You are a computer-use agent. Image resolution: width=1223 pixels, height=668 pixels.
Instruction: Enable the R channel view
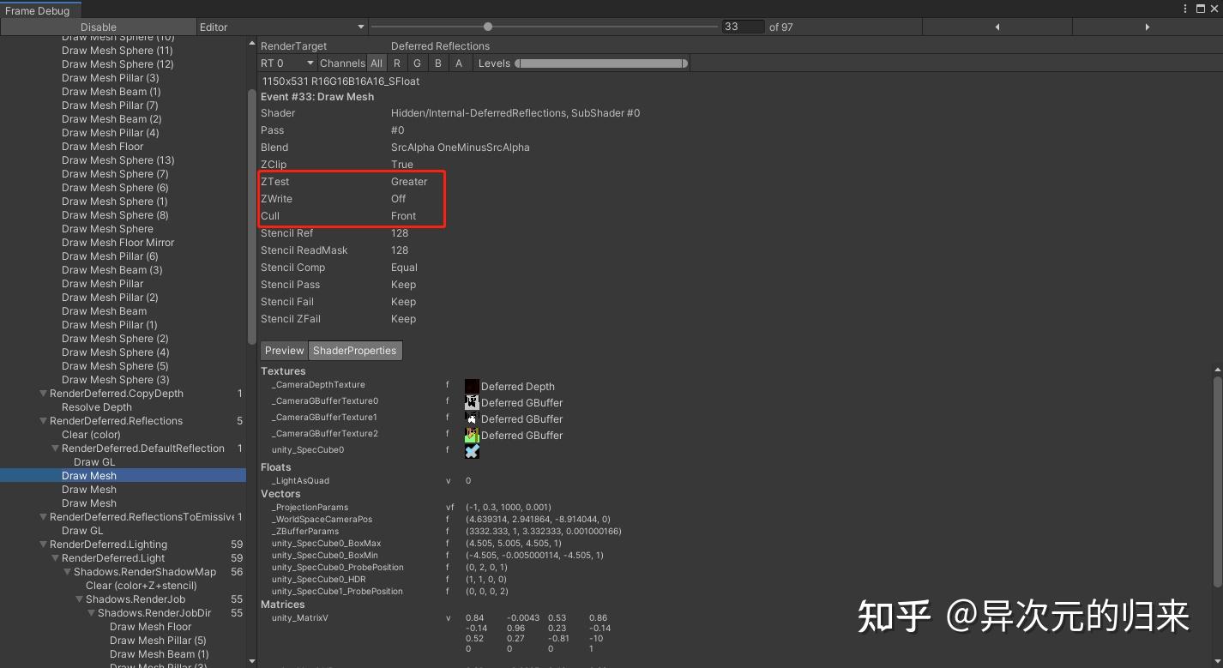[396, 63]
